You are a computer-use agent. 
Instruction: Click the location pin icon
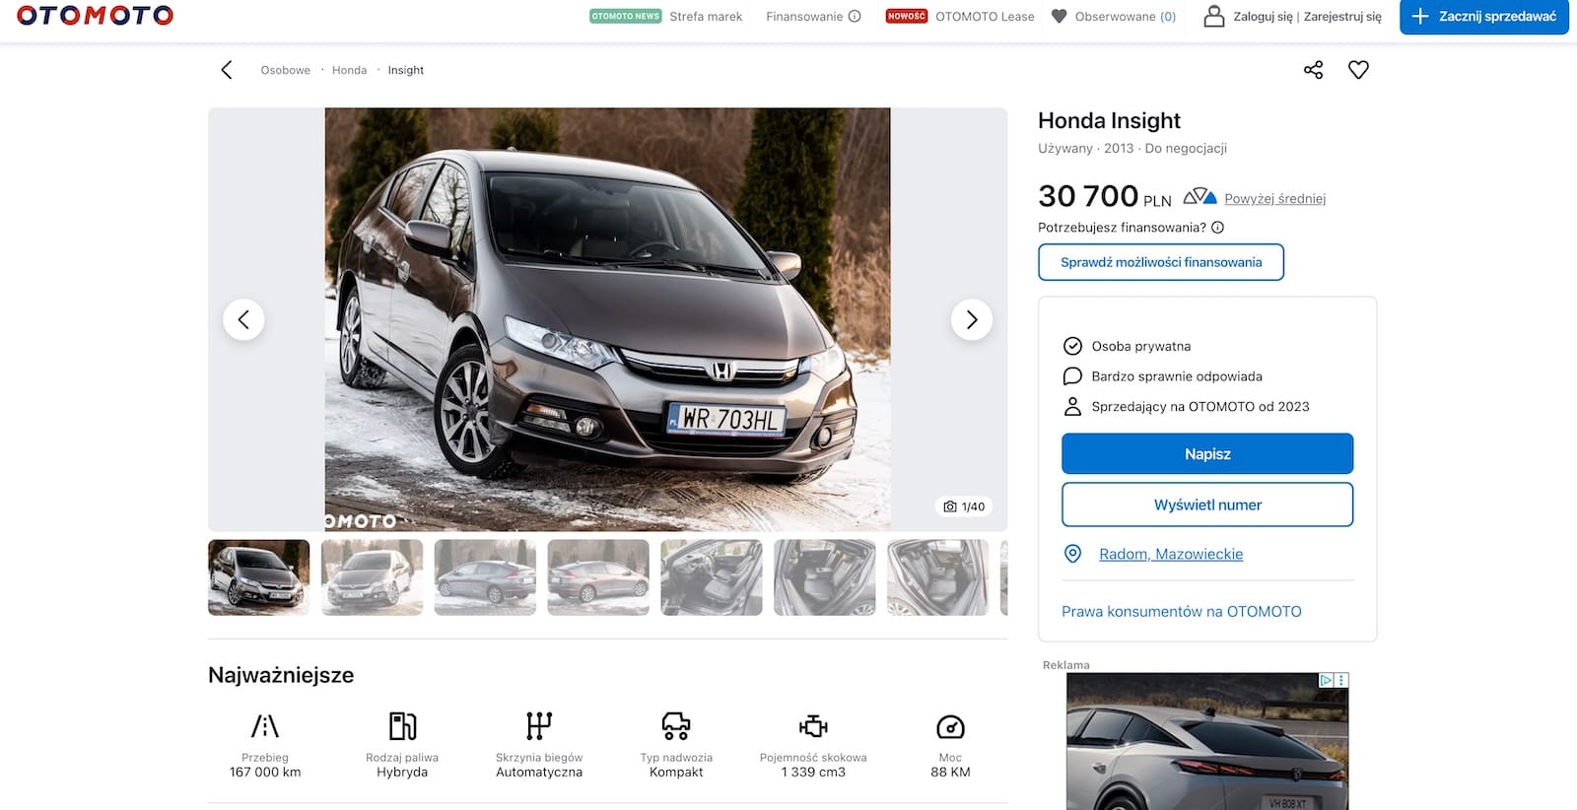click(1072, 554)
